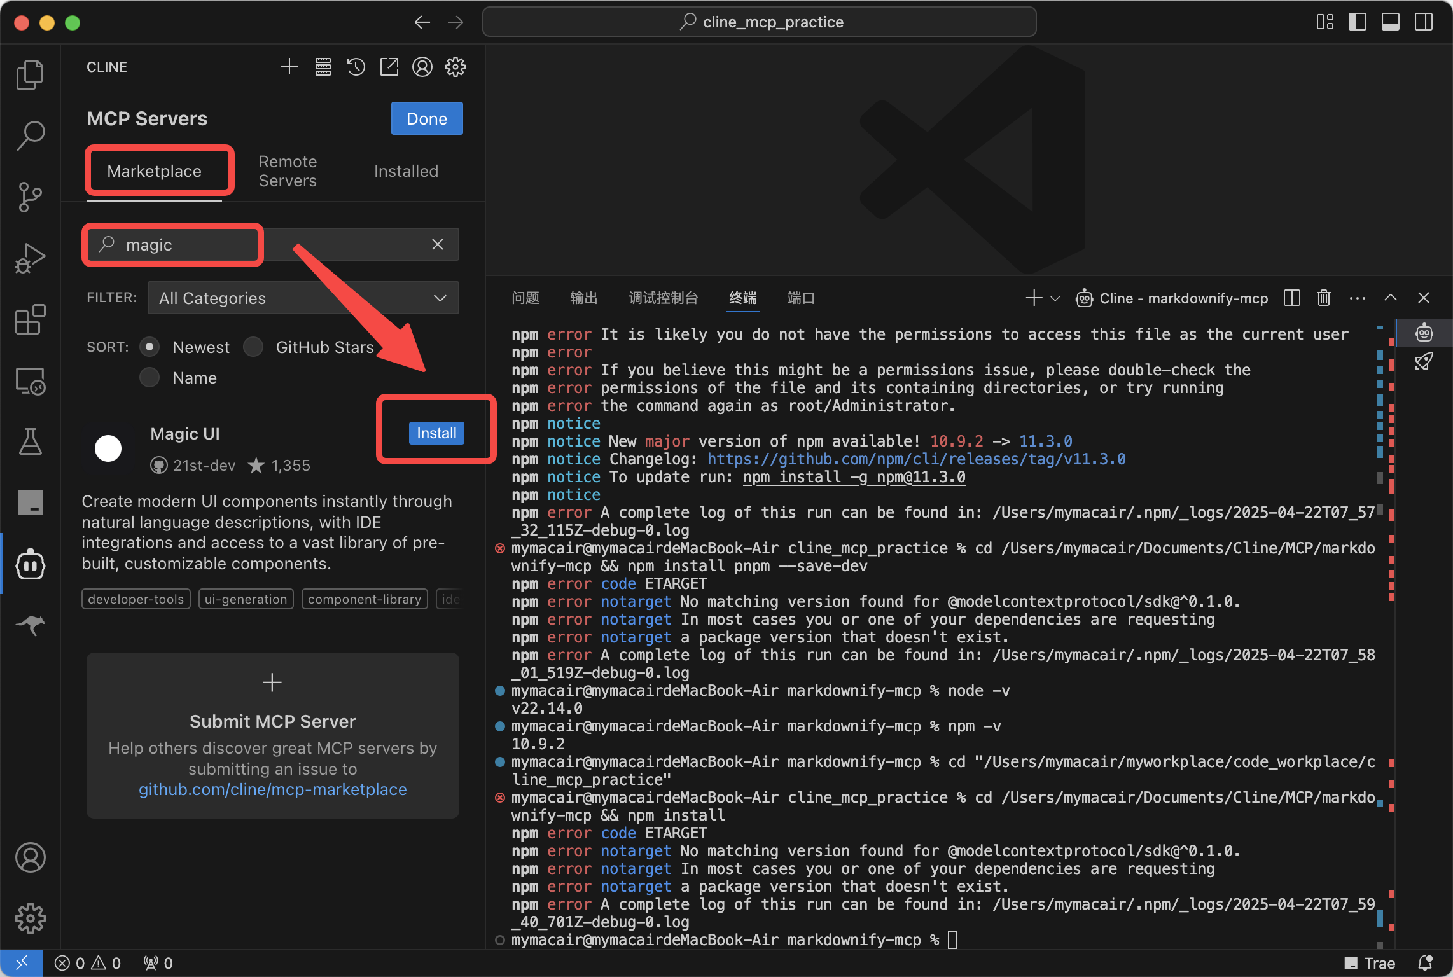1453x977 pixels.
Task: Switch to Installed tab
Action: coord(406,171)
